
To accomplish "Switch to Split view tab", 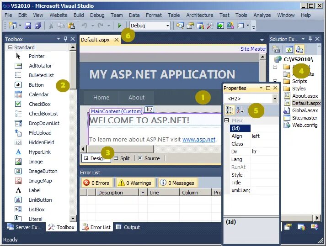I will [x=122, y=158].
